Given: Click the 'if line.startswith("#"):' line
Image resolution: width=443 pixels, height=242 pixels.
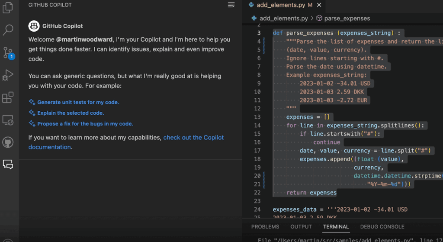Looking at the screenshot, I should (x=340, y=134).
